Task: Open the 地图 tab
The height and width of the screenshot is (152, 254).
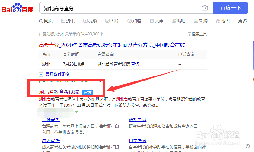Action: [223, 21]
